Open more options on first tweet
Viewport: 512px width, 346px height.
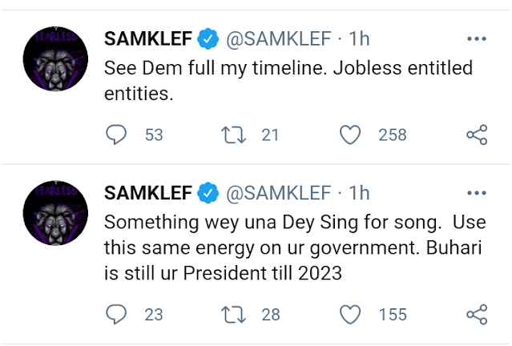pyautogui.click(x=476, y=38)
